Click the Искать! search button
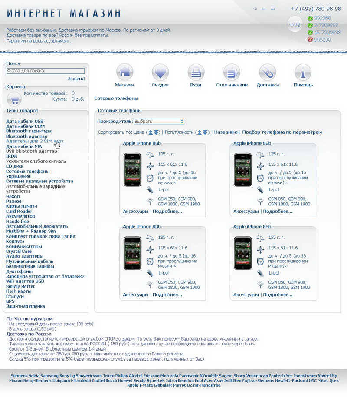 pyautogui.click(x=76, y=79)
